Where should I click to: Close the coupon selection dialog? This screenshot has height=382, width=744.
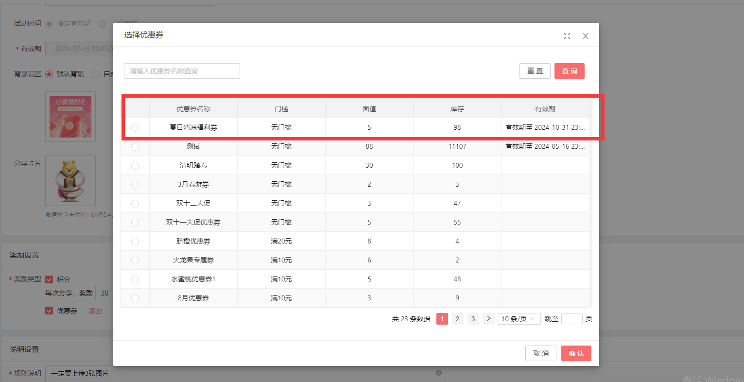(585, 36)
